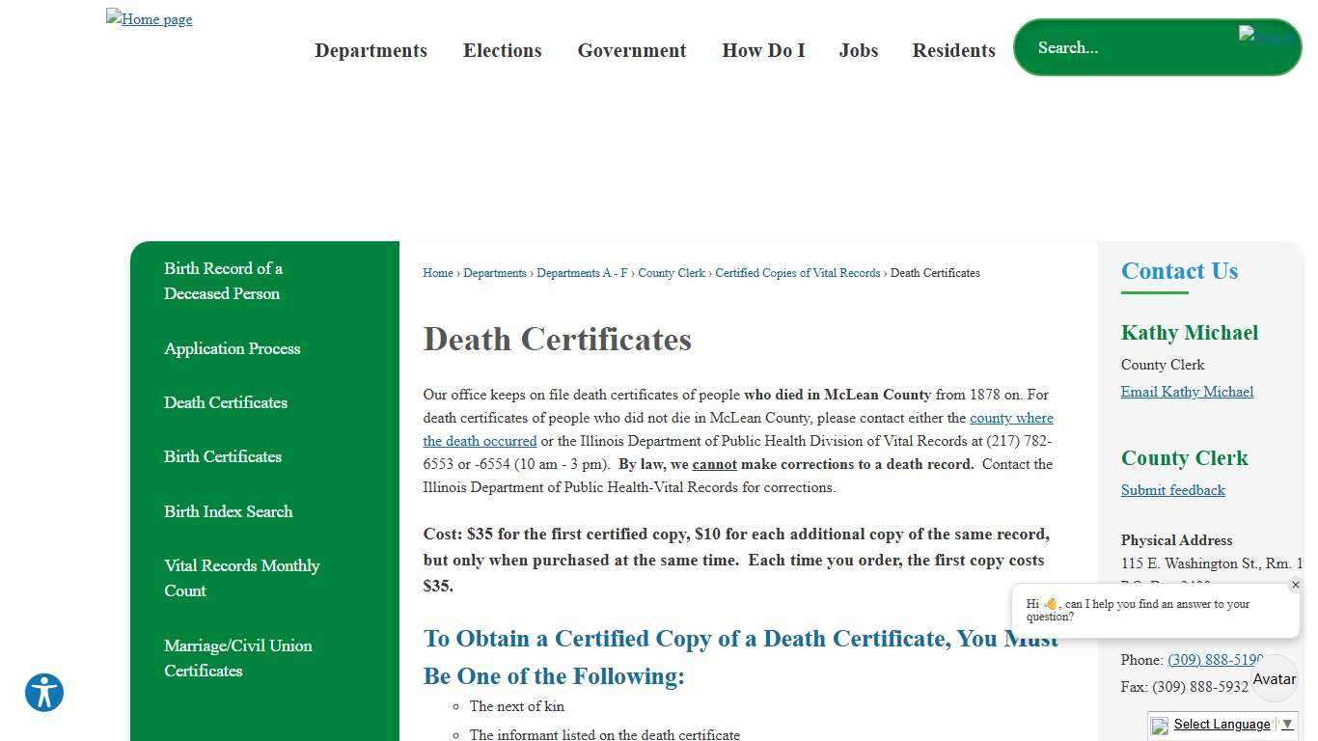Click the Home page logo

pyautogui.click(x=149, y=18)
